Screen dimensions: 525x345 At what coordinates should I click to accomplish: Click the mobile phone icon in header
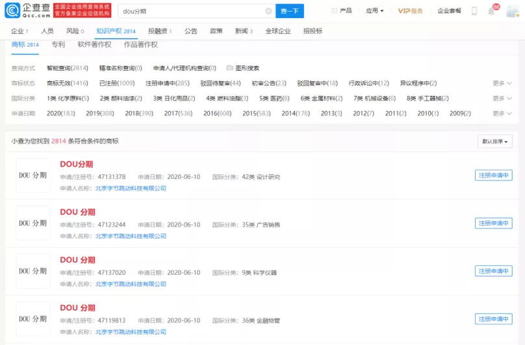pos(474,11)
